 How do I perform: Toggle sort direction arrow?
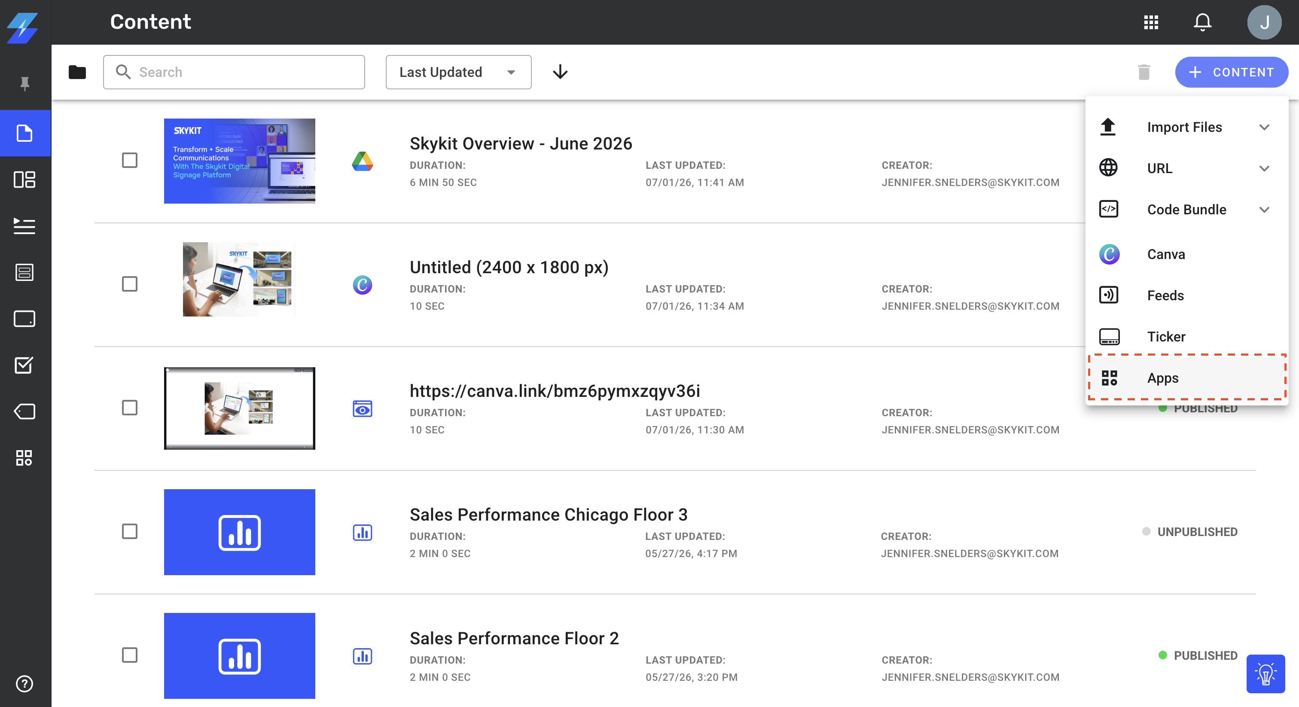tap(560, 72)
